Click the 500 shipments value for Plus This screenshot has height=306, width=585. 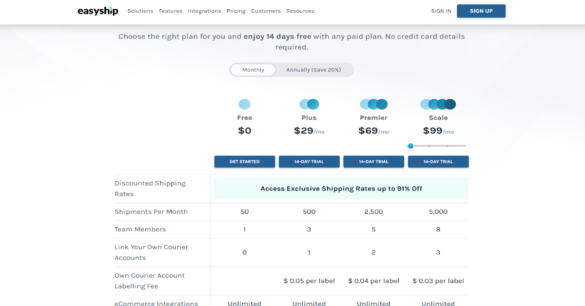click(x=309, y=212)
